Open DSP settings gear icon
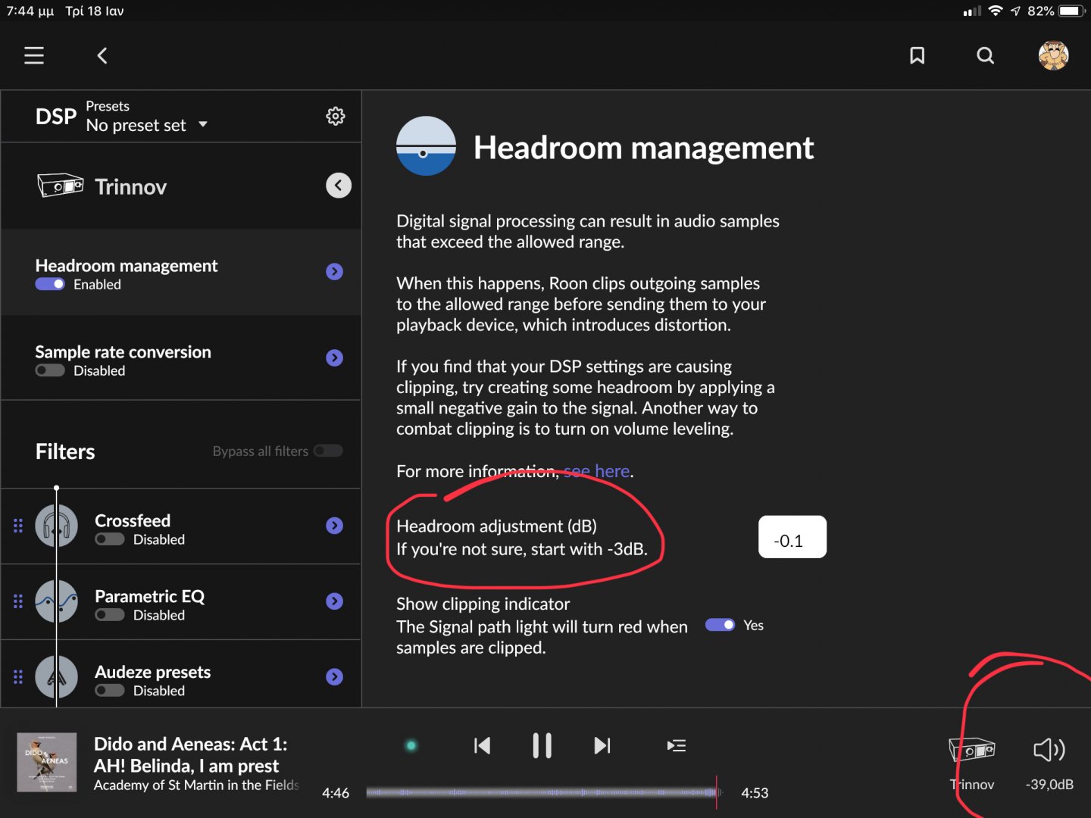 (x=335, y=116)
